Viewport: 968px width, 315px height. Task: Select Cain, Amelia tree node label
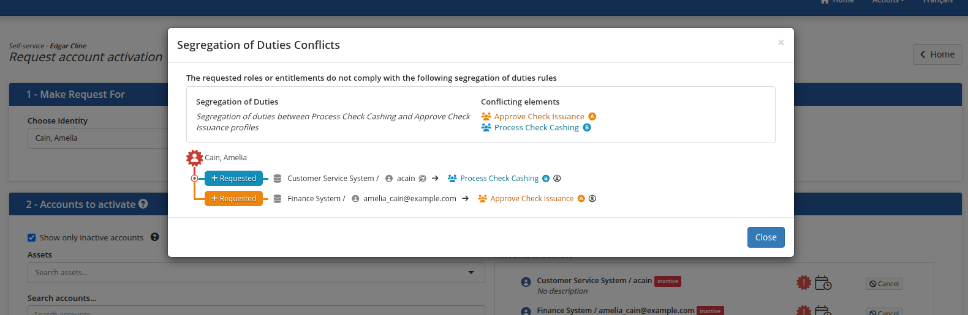(x=225, y=158)
